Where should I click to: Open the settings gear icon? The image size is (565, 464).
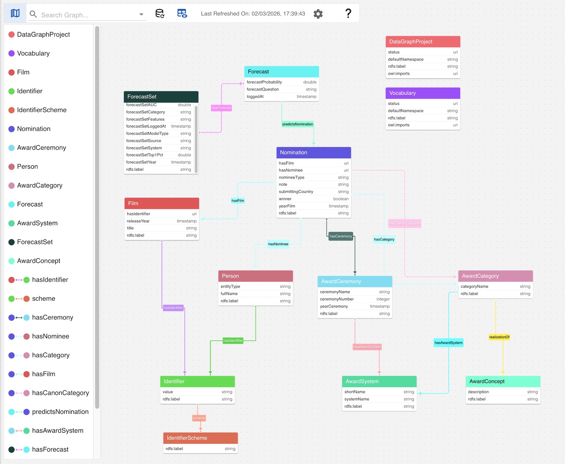pyautogui.click(x=318, y=14)
